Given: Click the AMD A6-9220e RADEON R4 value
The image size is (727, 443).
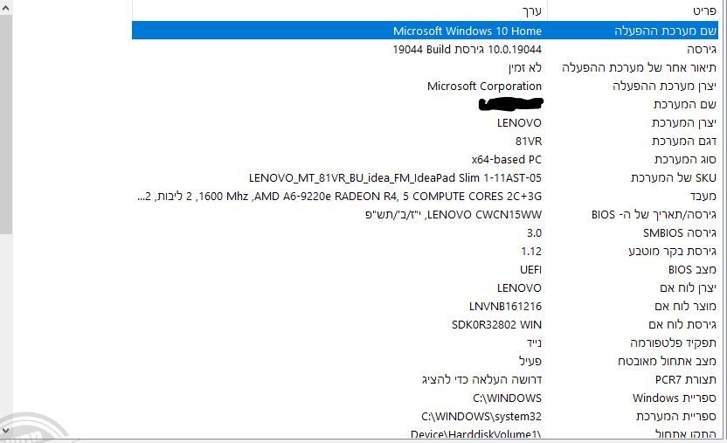Looking at the screenshot, I should [339, 196].
